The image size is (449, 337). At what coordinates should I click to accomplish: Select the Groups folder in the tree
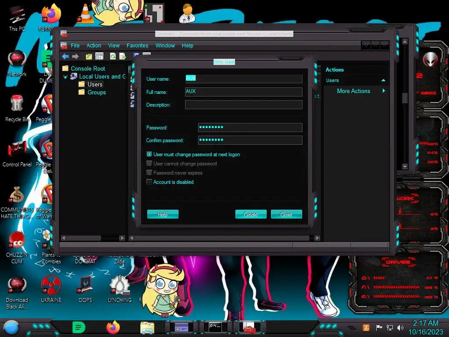(97, 92)
